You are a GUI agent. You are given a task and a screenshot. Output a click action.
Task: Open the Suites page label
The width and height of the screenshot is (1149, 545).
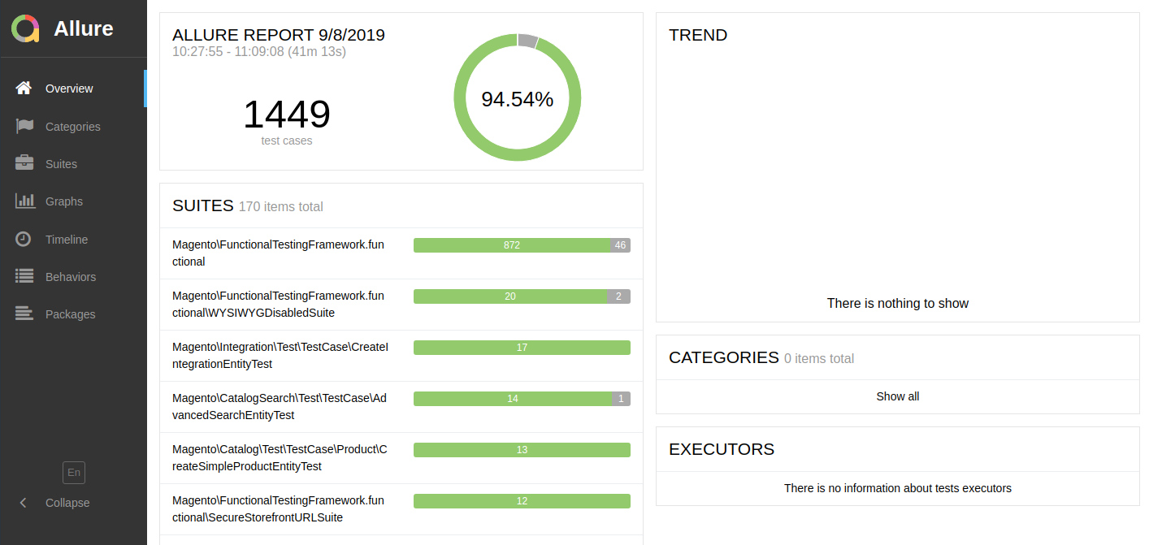61,164
